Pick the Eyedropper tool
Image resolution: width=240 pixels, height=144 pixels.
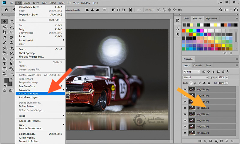[x=5, y=37]
